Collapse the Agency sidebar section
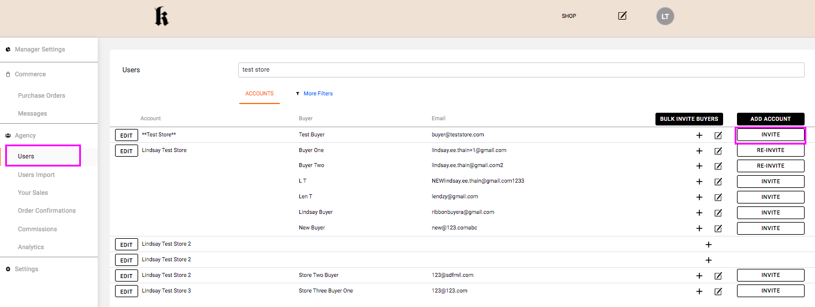This screenshot has height=307, width=815. pyautogui.click(x=25, y=135)
